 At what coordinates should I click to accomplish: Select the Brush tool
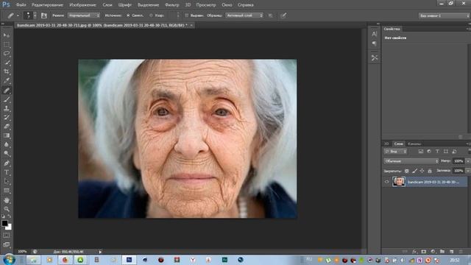point(7,99)
